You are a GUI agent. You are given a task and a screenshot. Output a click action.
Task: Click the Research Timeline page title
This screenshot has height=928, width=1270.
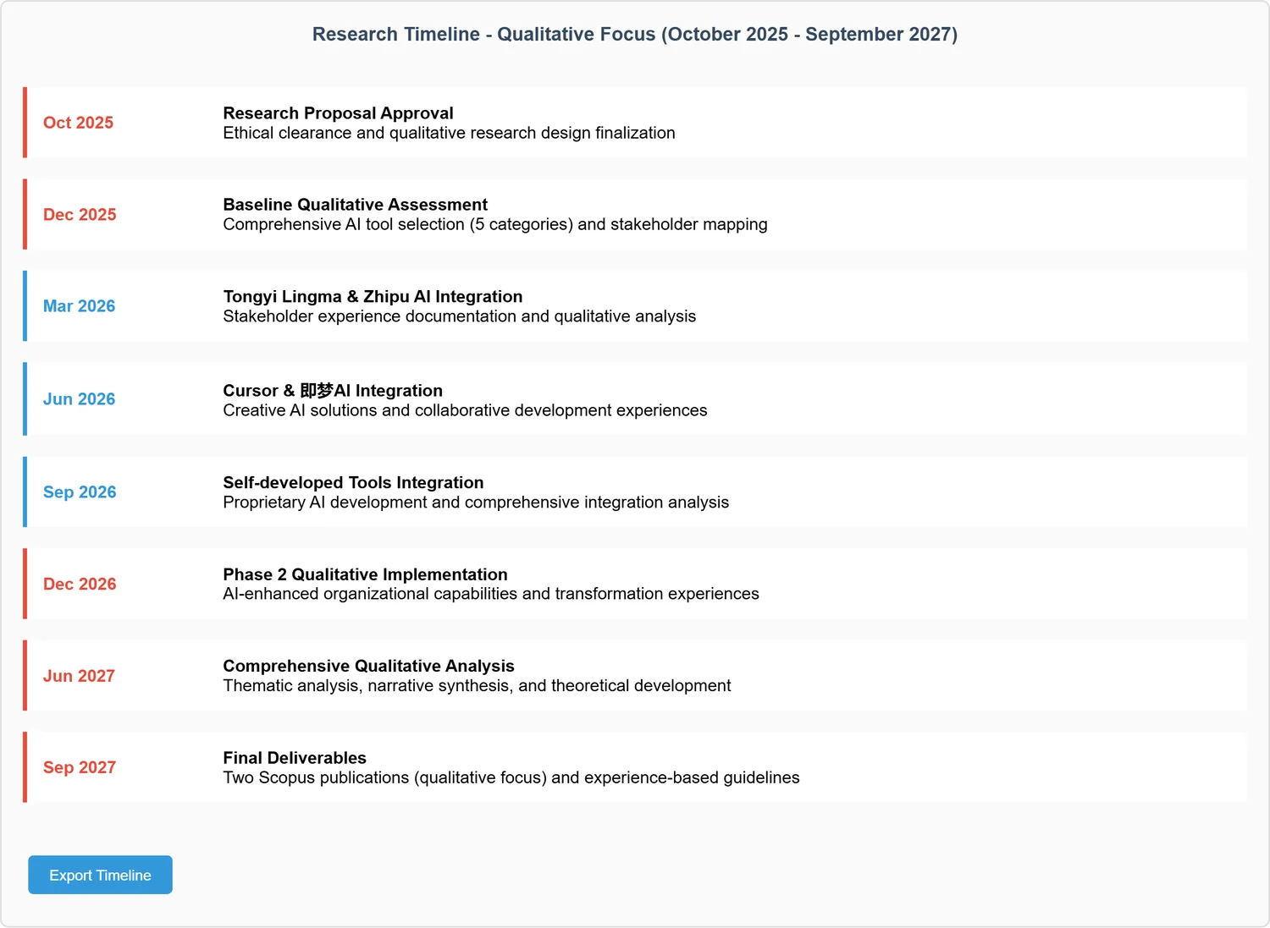click(634, 35)
